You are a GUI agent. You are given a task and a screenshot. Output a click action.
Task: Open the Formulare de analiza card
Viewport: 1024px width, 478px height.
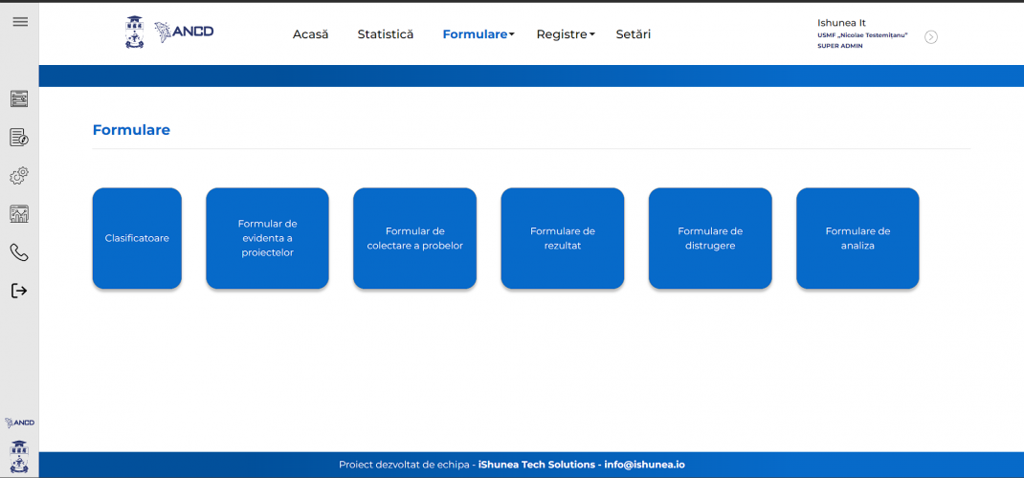(857, 238)
